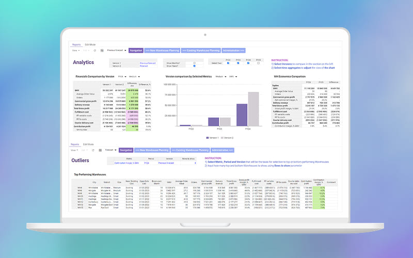Open the Previous forecast version dropdown
This screenshot has height=258, width=413.
pyautogui.click(x=117, y=51)
